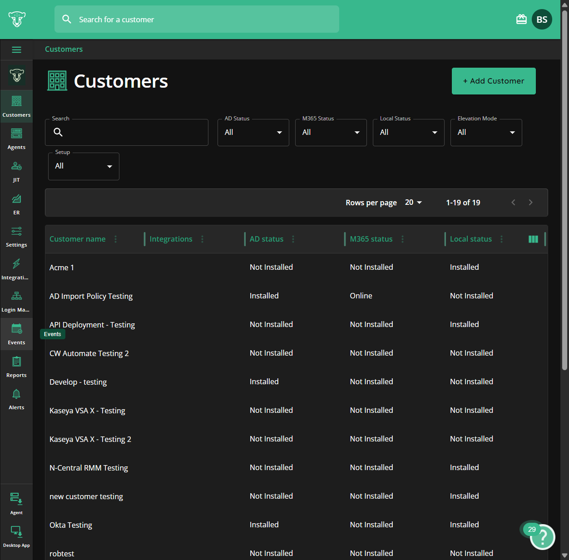Toggle the hamburger menu icon
The width and height of the screenshot is (569, 560).
pos(16,50)
